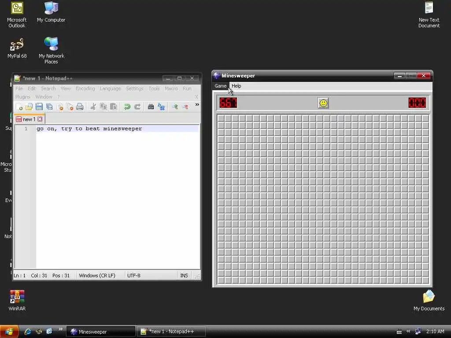Click the Print icon in Notepad++ toolbar

pyautogui.click(x=80, y=107)
